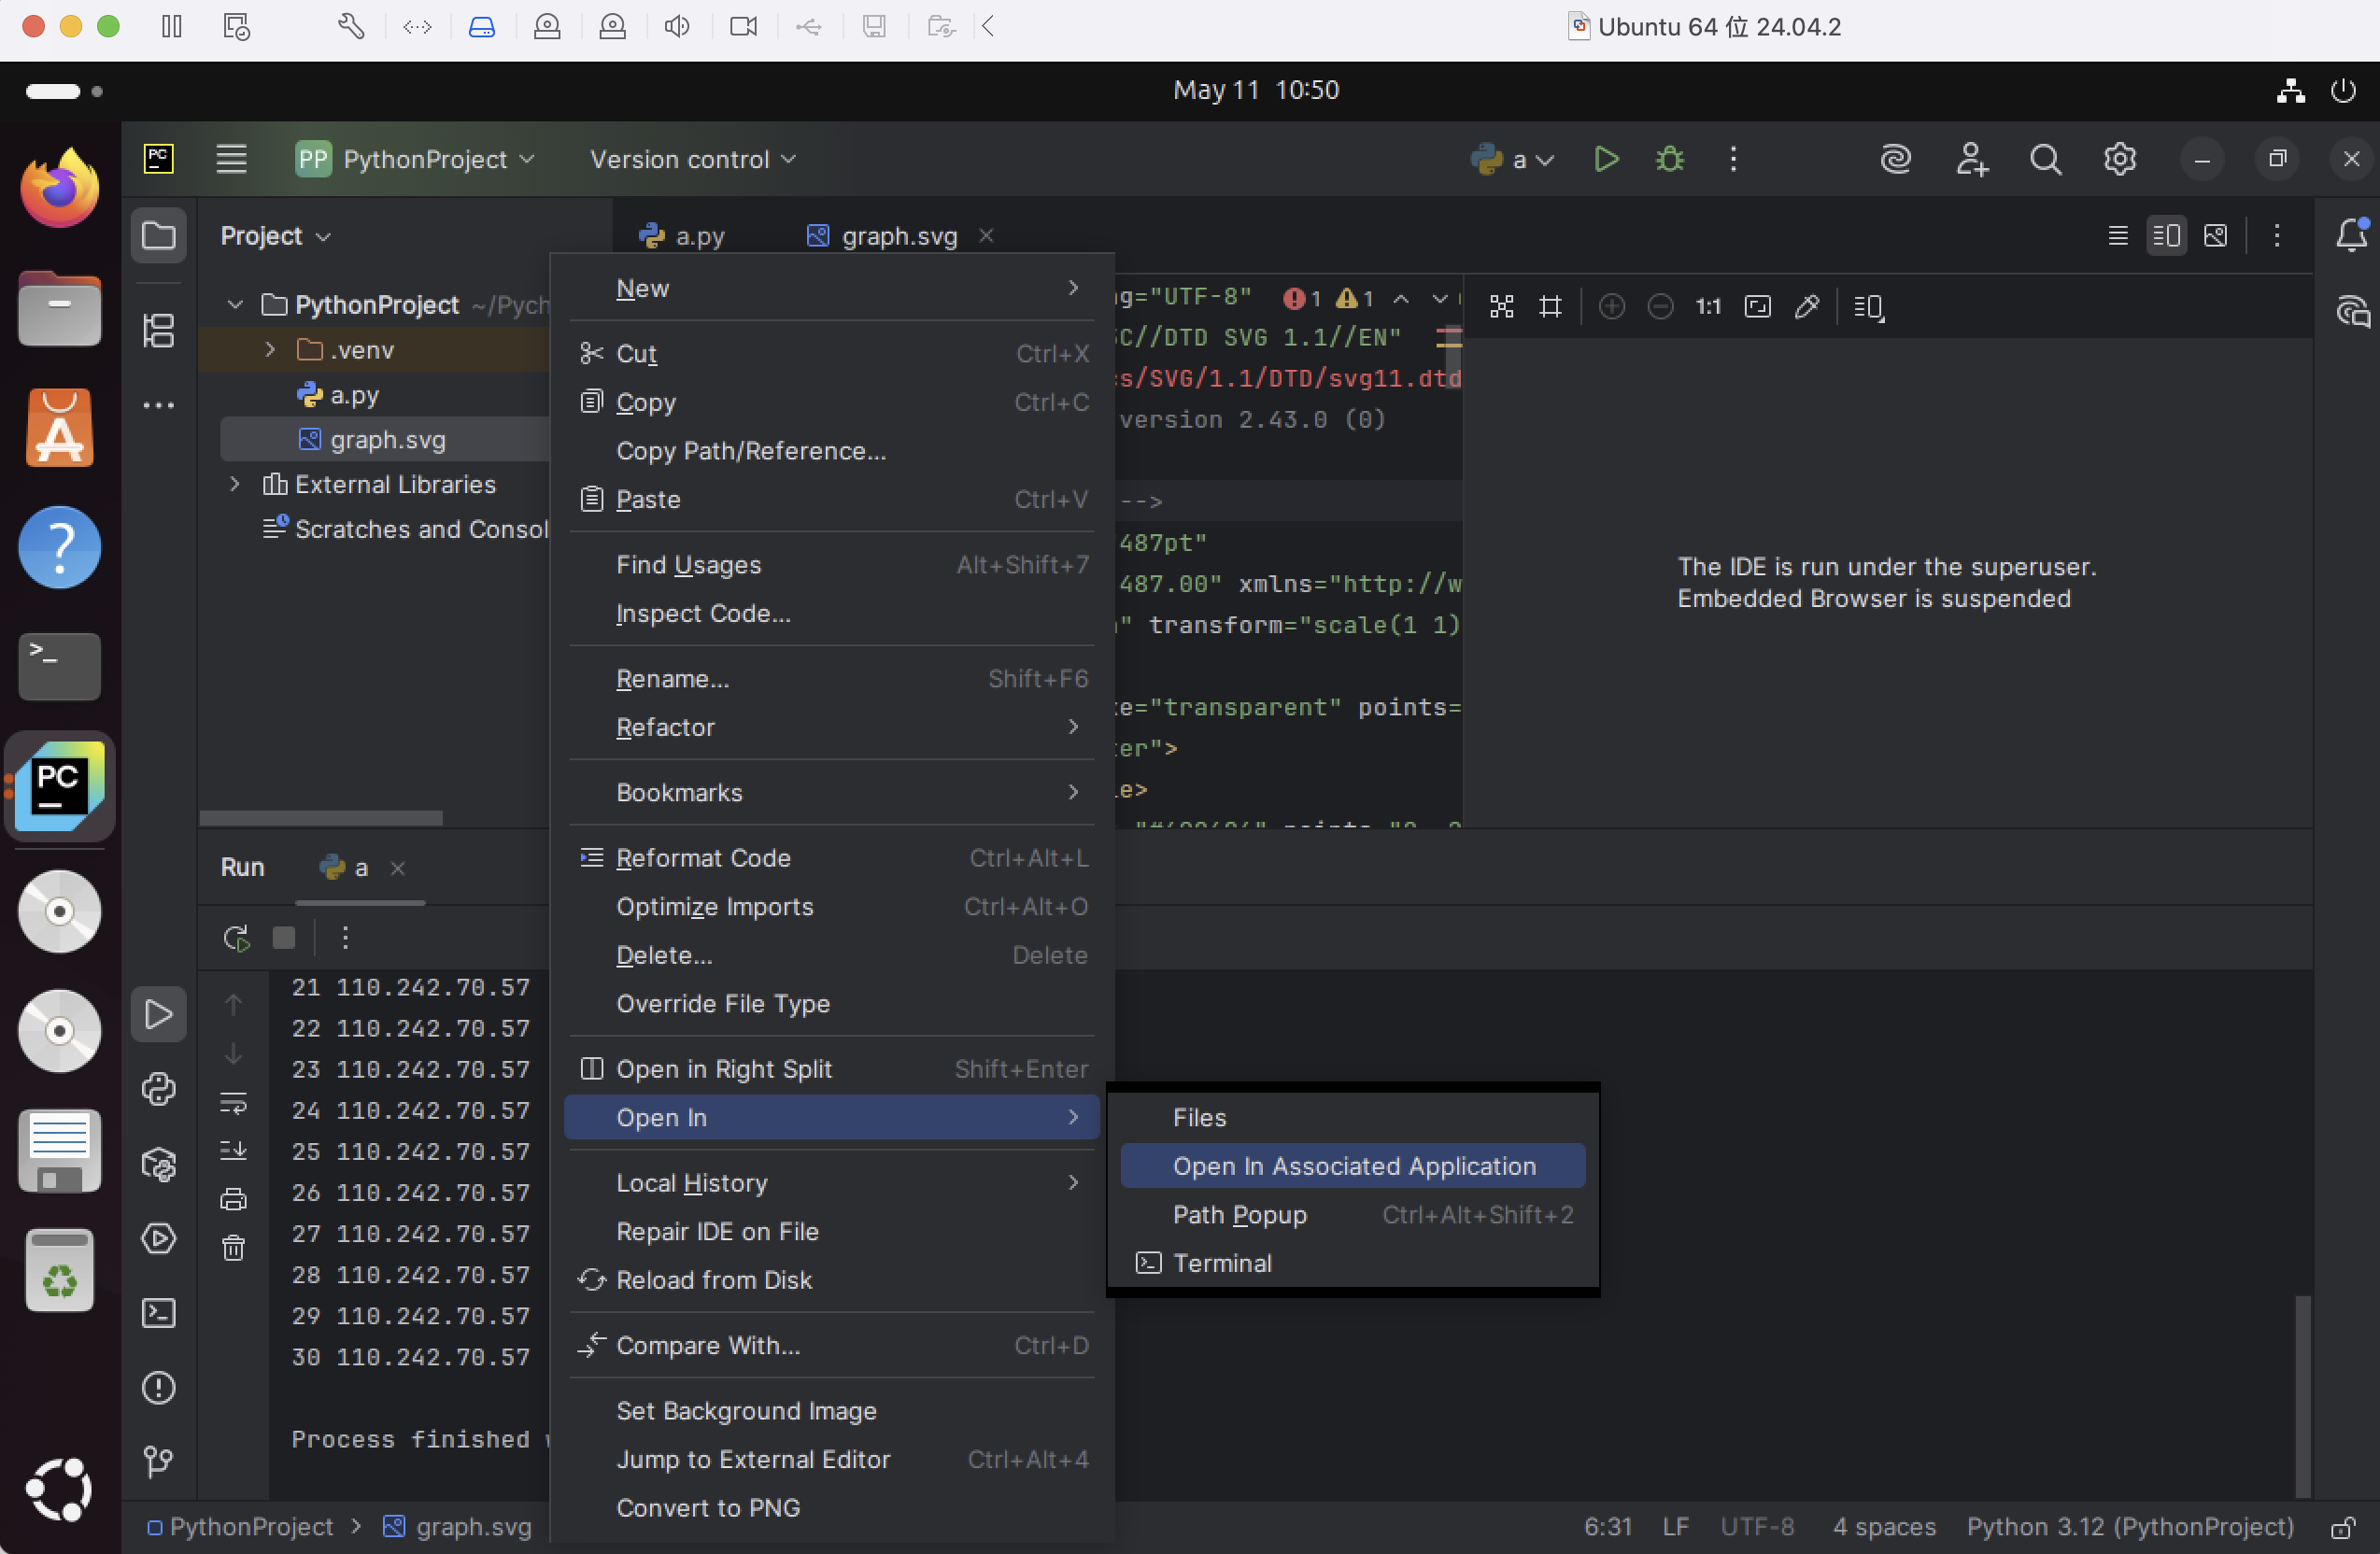Switch to Editor and Preview split mode
2380x1554 pixels.
2166,236
